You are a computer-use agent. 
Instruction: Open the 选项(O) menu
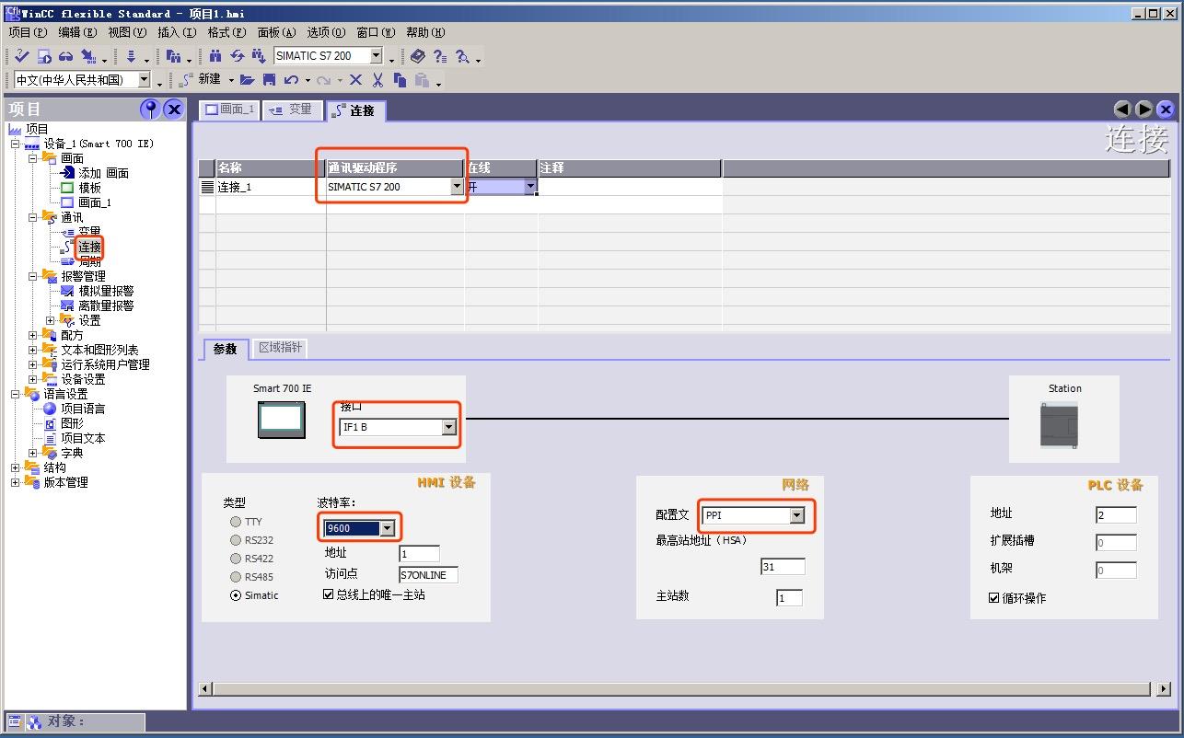[326, 32]
